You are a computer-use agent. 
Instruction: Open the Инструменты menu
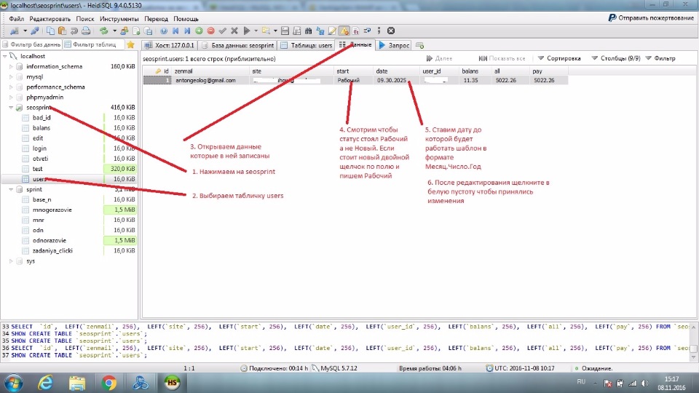[119, 19]
